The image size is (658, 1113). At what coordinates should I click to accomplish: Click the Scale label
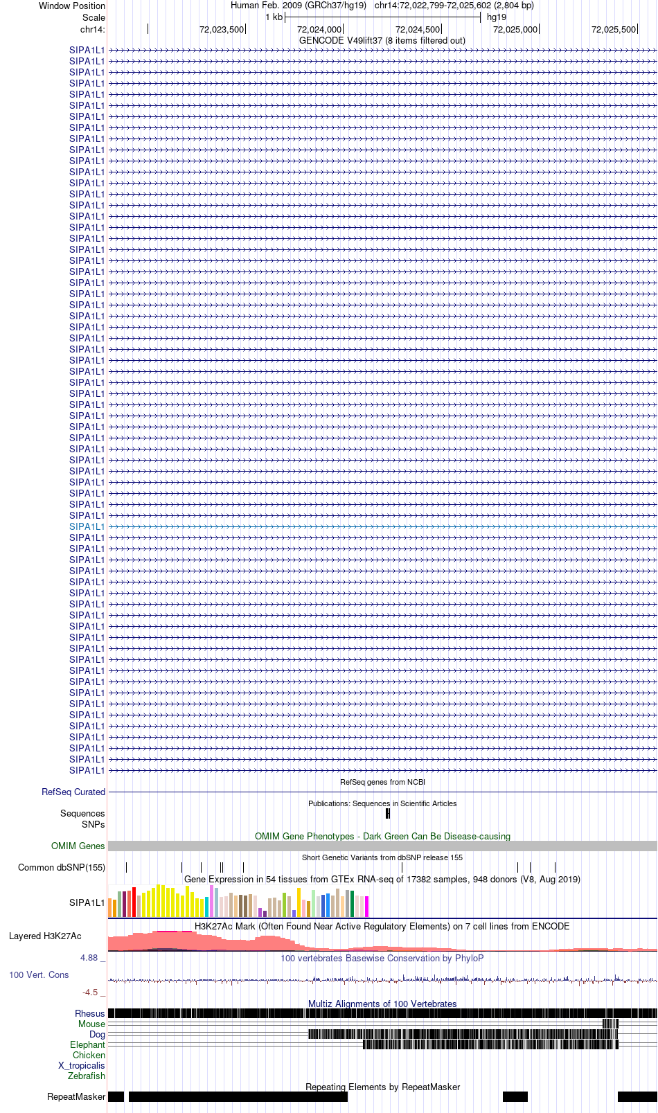coord(94,17)
